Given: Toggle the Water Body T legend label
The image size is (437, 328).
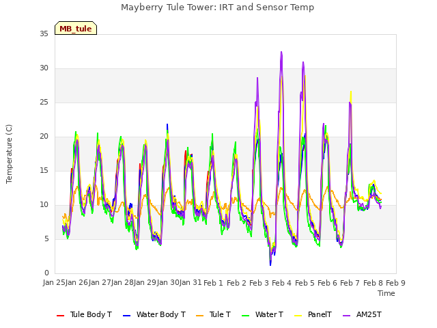Looking at the screenshot, I should click(161, 314).
